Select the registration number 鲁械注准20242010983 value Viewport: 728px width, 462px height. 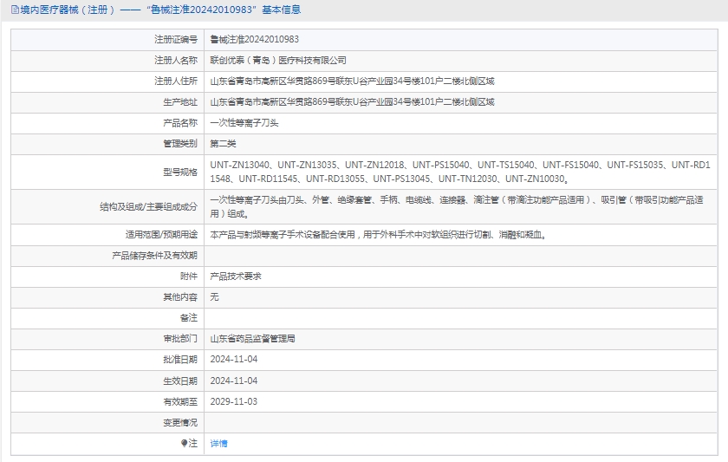click(x=255, y=40)
